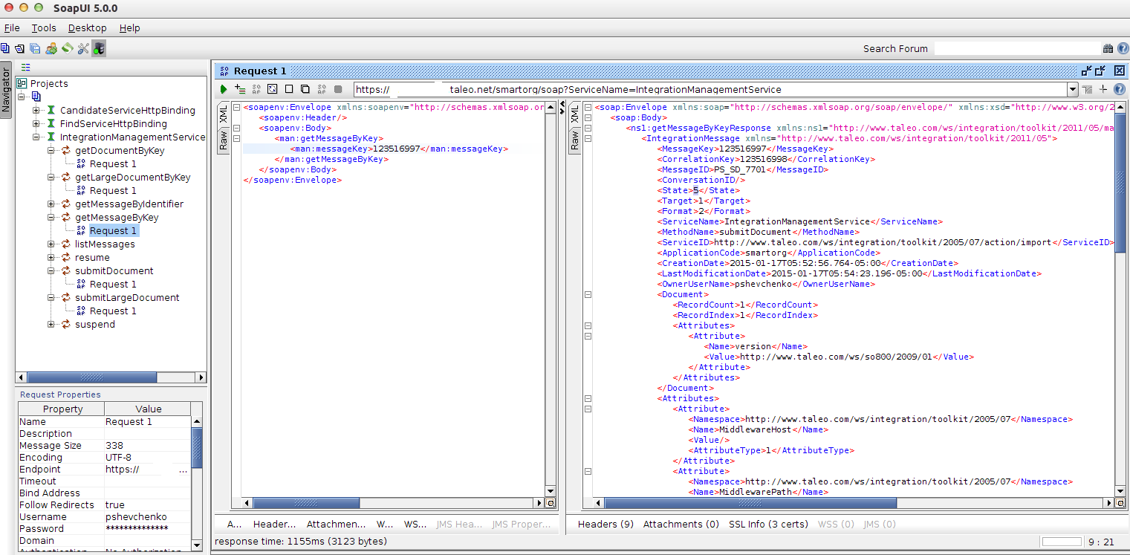
Task: Select Request 1 under submitDocument
Action: [x=113, y=285]
